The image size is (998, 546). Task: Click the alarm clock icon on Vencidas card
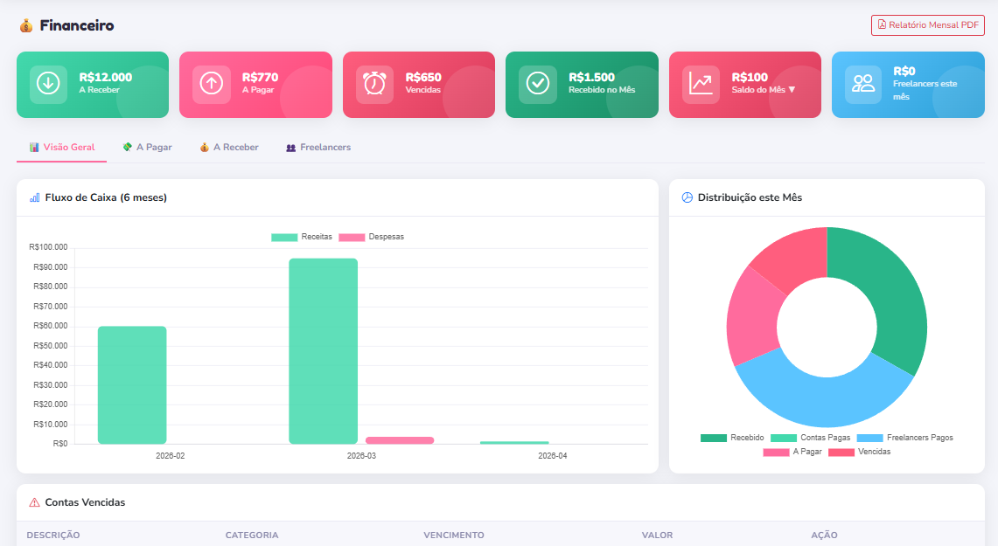374,84
